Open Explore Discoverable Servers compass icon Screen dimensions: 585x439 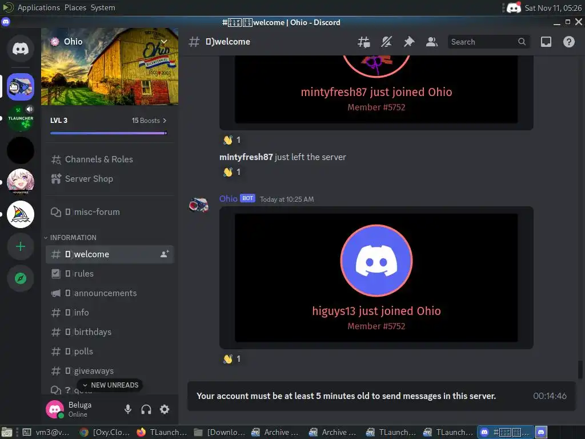coord(21,278)
